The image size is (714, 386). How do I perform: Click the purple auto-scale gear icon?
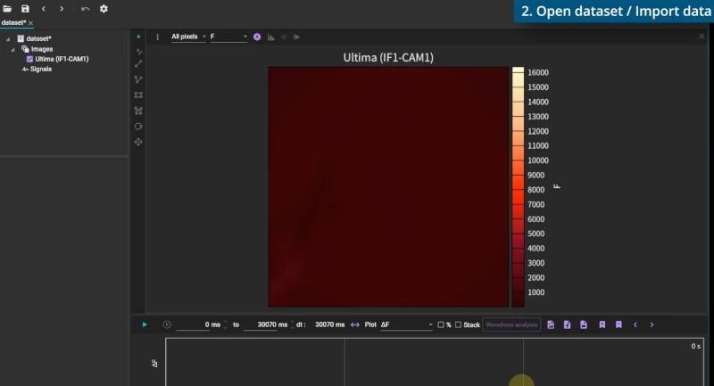[x=257, y=37]
